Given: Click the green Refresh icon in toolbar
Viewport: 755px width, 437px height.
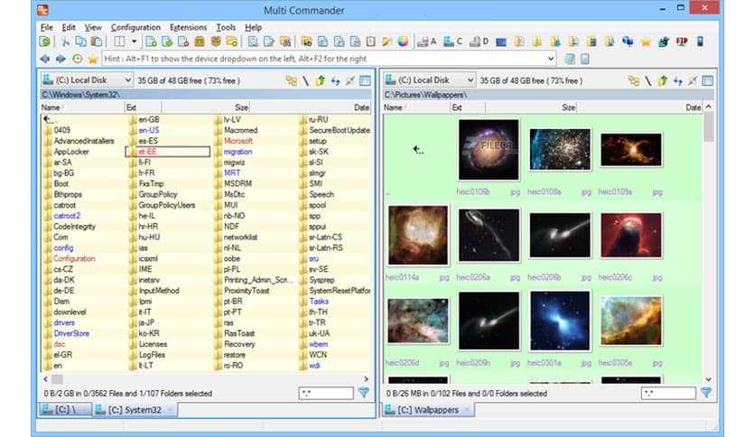Looking at the screenshot, I should click(45, 42).
